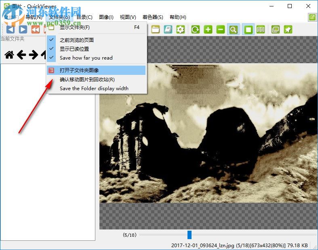The image size is (318, 250).
Task: Open settings gear icon in toolbar
Action: tap(181, 29)
